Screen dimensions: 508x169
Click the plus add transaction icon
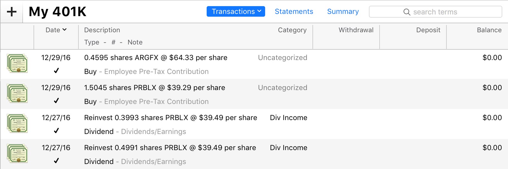(12, 12)
